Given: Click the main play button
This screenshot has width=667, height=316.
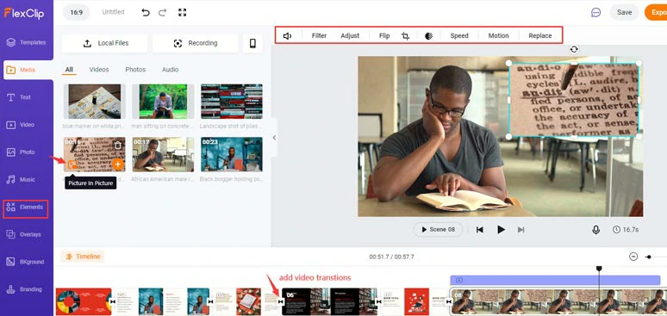Looking at the screenshot, I should pos(501,230).
